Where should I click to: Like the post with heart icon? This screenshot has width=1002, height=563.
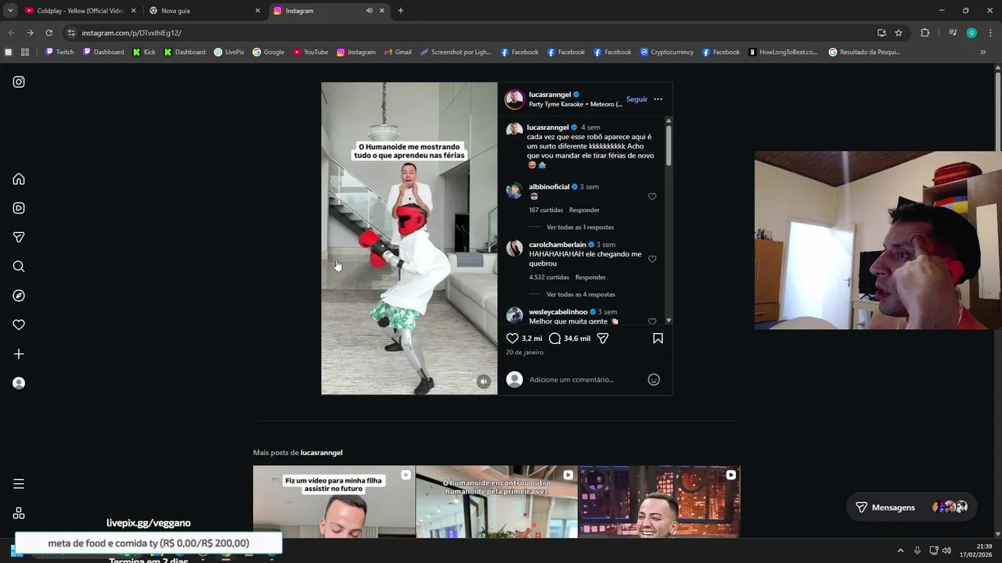pyautogui.click(x=512, y=339)
